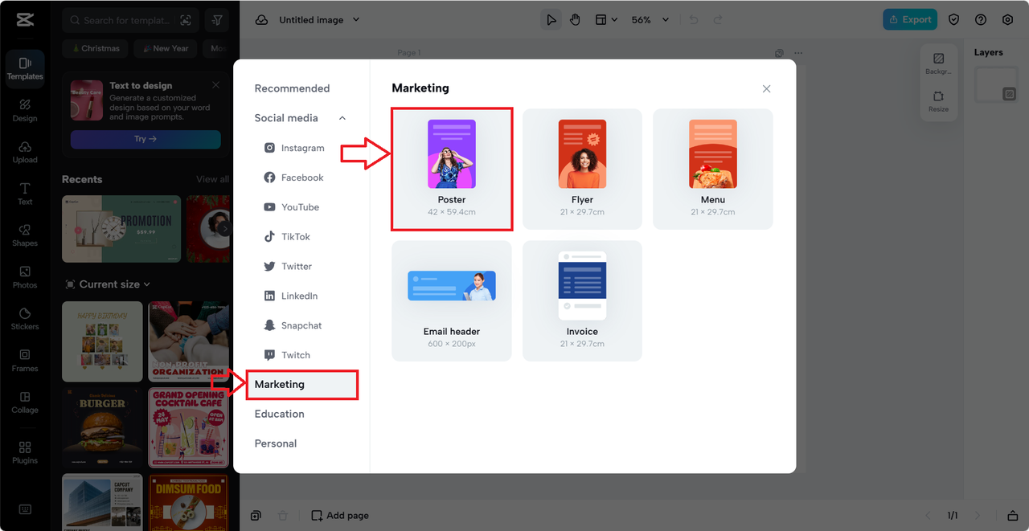Choose the Poster size preset

click(452, 170)
